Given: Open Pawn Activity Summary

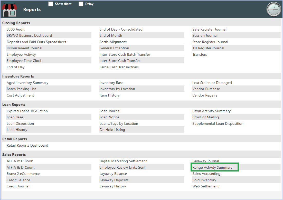Looking at the screenshot, I should click(x=211, y=111).
